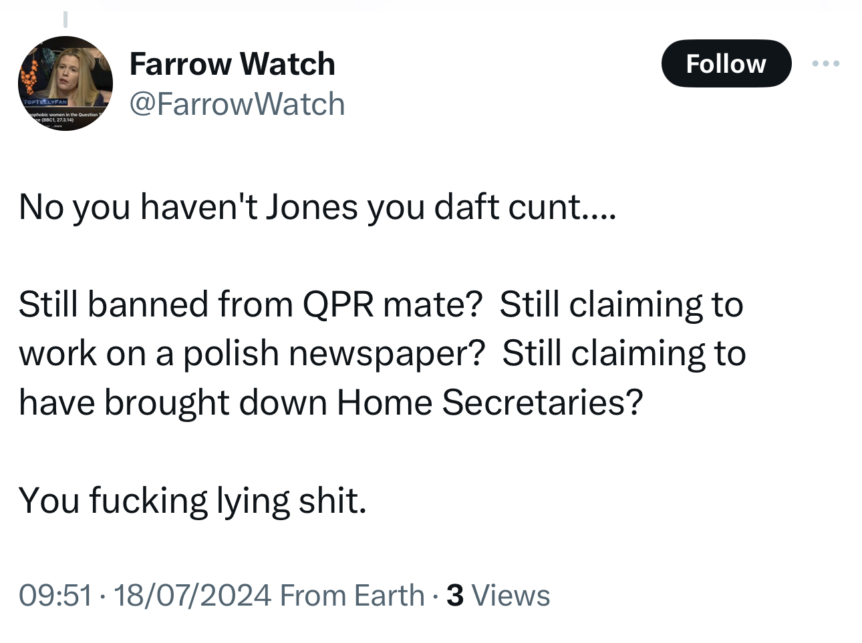The height and width of the screenshot is (643, 862).
Task: Click the word Views in the footer
Action: tap(511, 595)
